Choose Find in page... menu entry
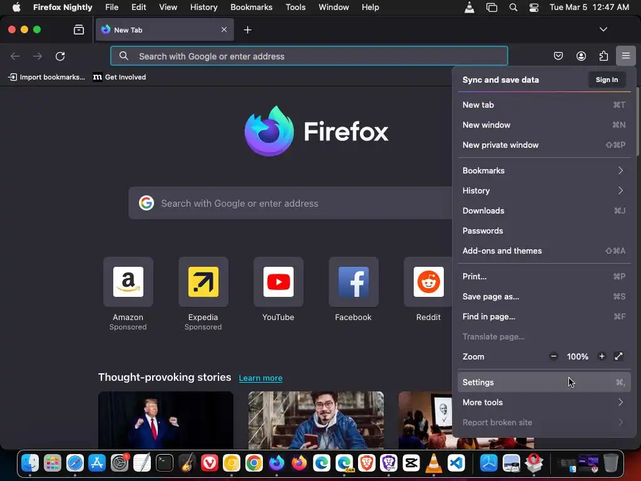641x481 pixels. tap(544, 316)
